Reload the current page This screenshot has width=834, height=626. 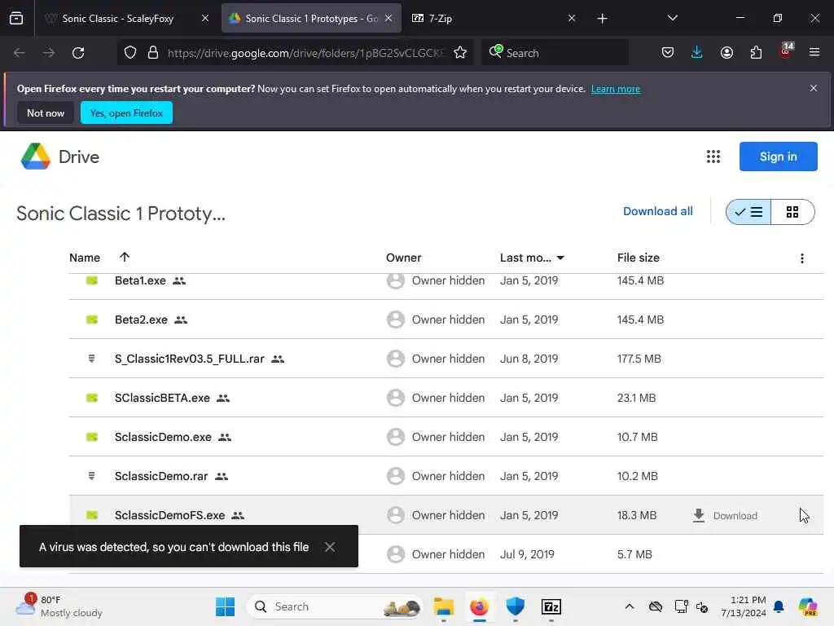point(78,53)
